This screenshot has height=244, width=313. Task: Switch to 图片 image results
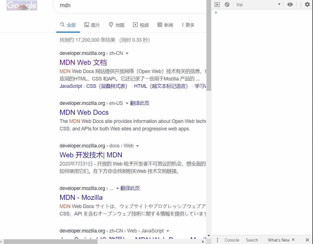(x=92, y=25)
